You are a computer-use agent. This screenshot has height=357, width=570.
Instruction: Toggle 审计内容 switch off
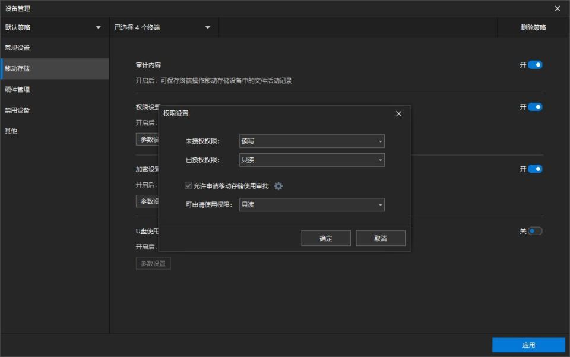point(535,65)
